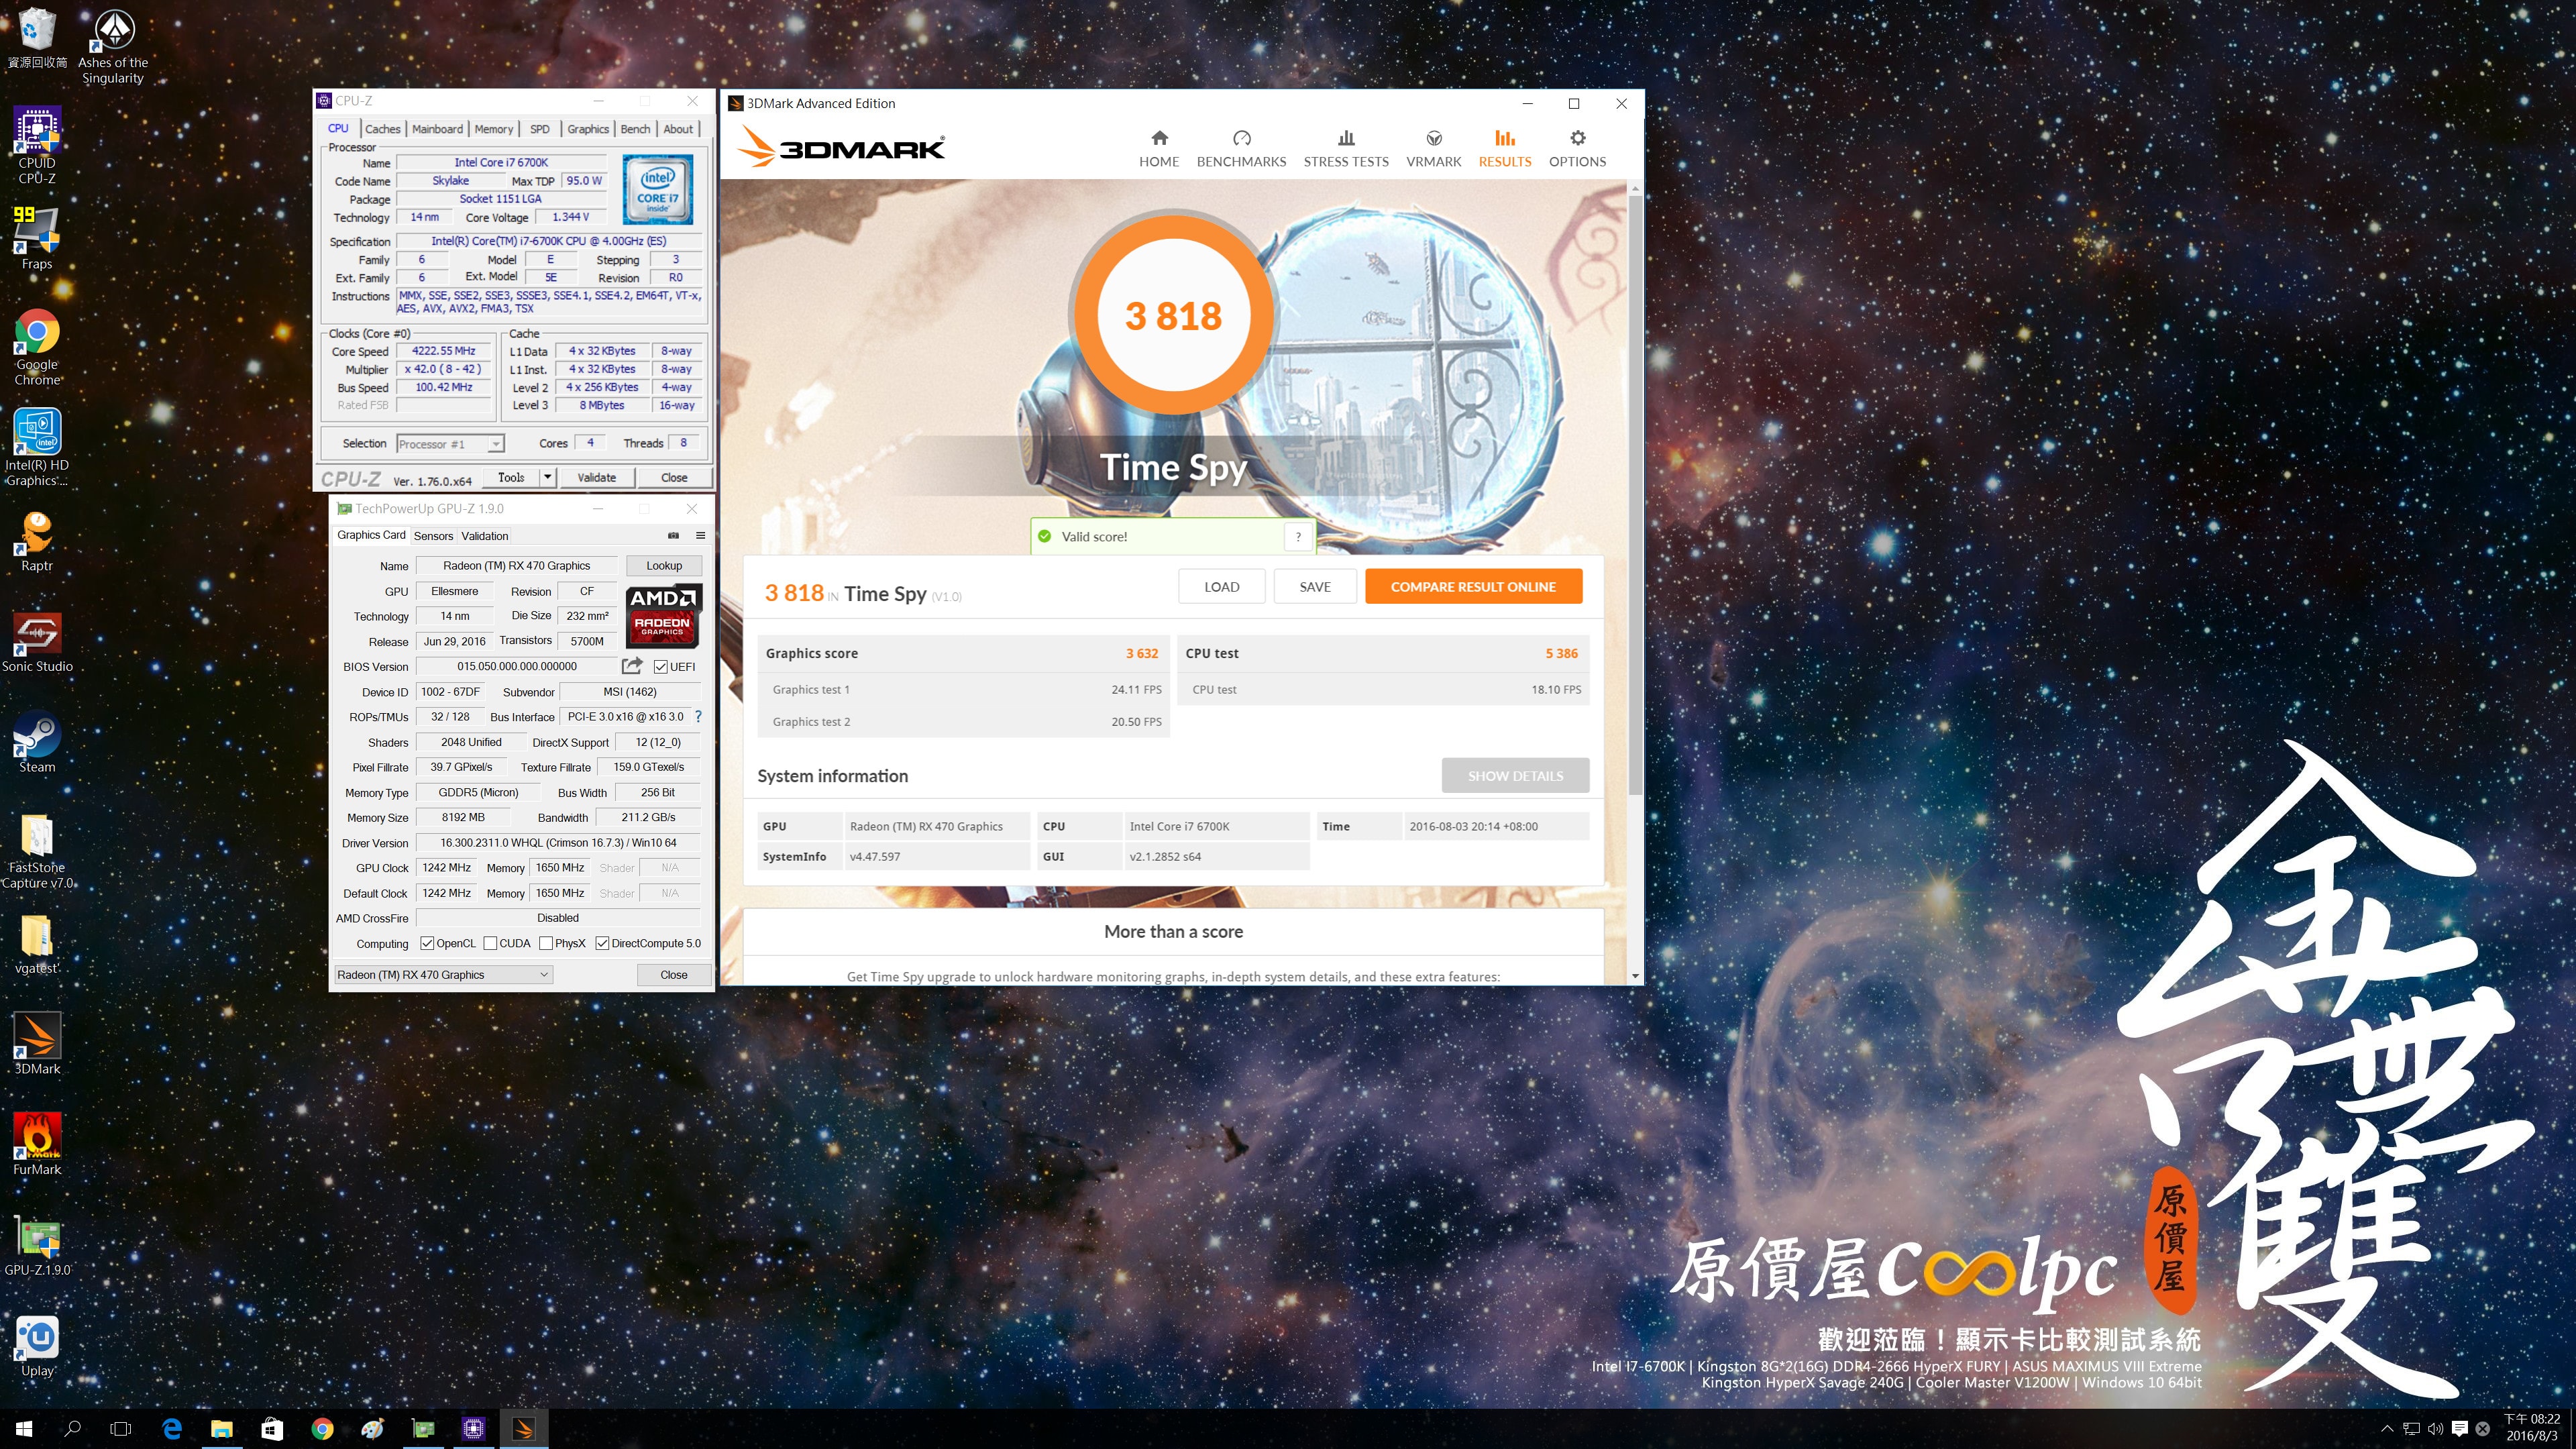The image size is (2576, 1449).
Task: Open FurMark desktop shortcut
Action: click(x=37, y=1144)
